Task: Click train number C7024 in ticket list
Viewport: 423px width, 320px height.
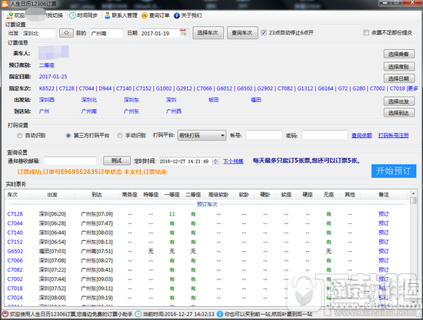Action: tap(15, 298)
